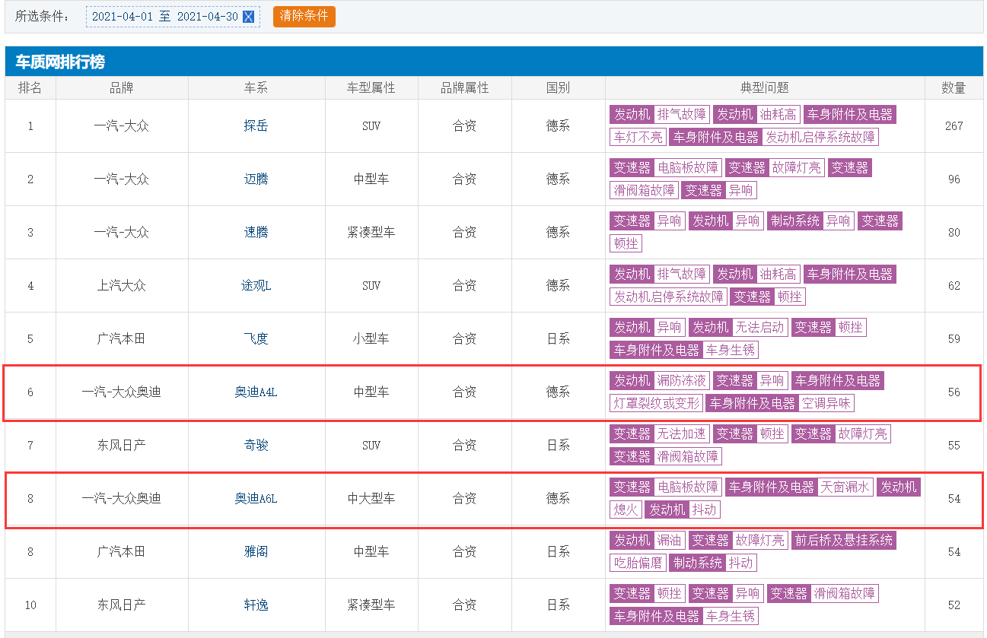Click the 排气故障 tag in the 探岳 row

tap(682, 115)
